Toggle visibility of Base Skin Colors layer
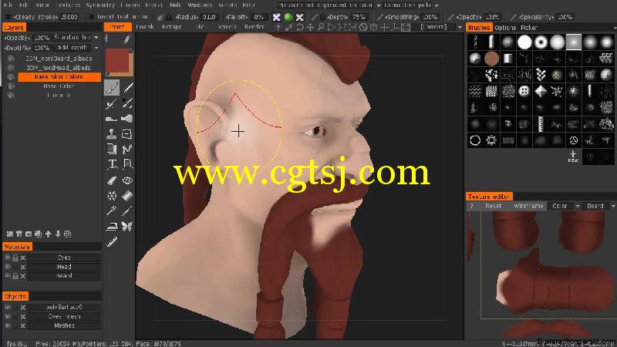The width and height of the screenshot is (617, 347). click(11, 76)
